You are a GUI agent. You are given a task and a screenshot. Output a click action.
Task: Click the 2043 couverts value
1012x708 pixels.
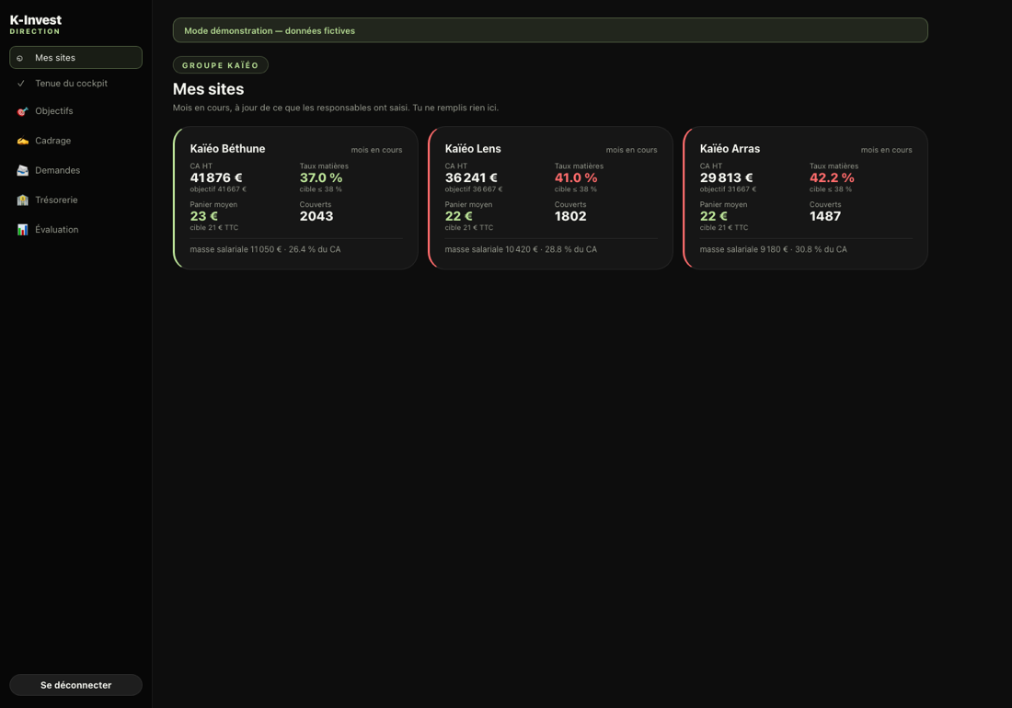(316, 216)
